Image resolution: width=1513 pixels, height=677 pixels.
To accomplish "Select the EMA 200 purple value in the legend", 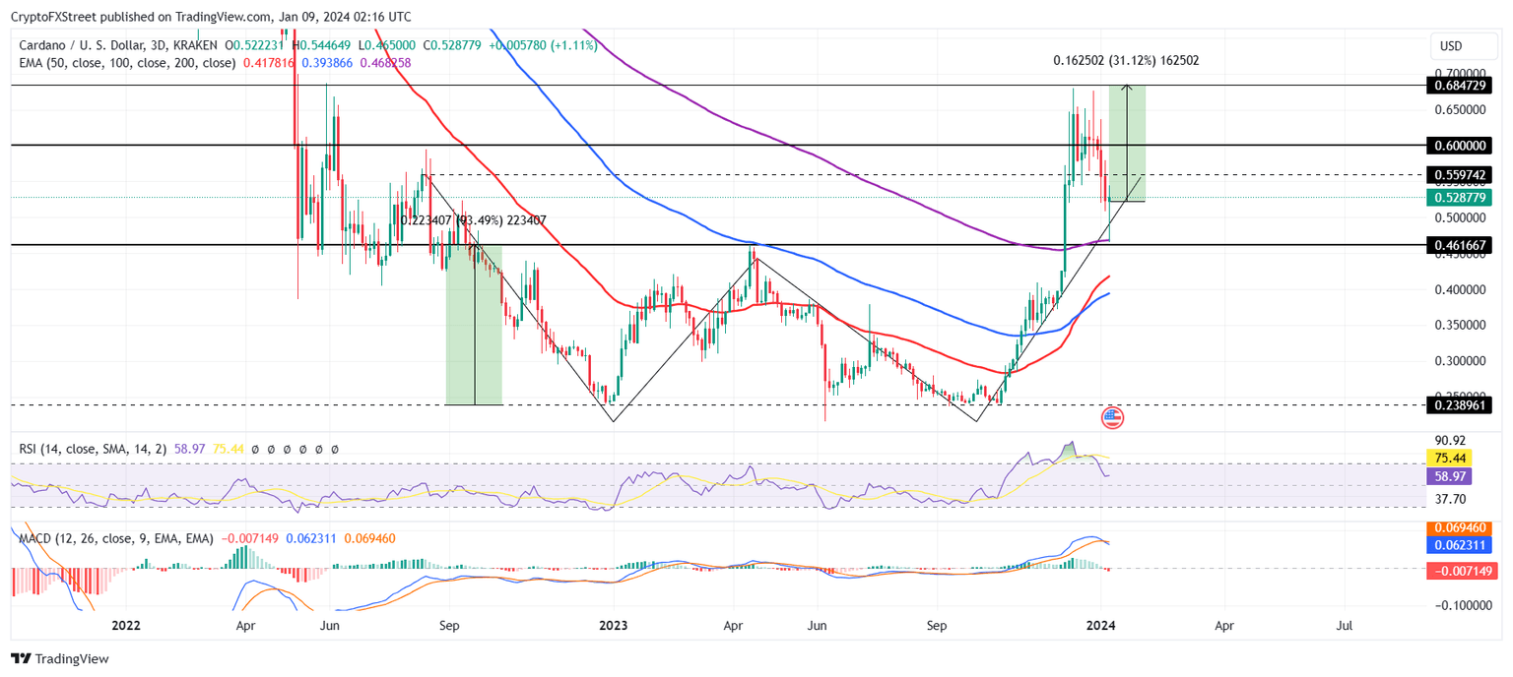I will pyautogui.click(x=385, y=62).
